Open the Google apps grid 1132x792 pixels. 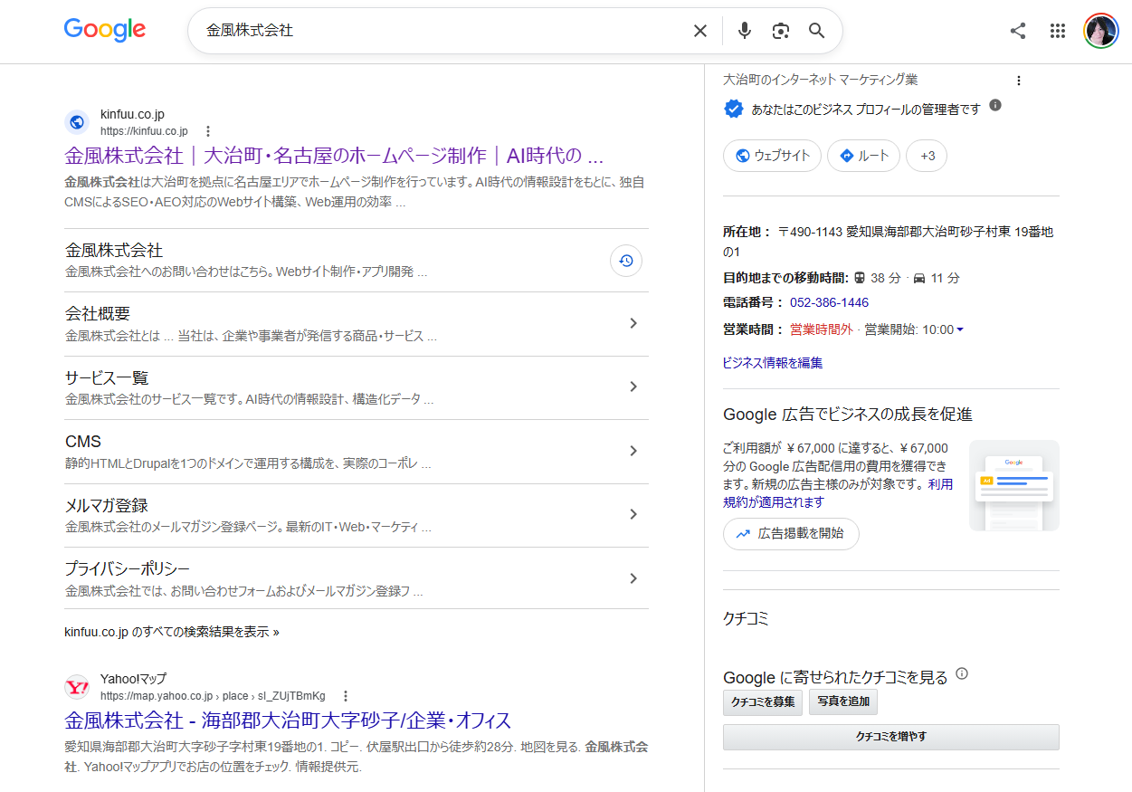(1058, 31)
